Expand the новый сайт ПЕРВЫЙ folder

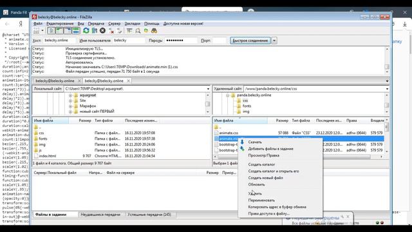pos(70,111)
